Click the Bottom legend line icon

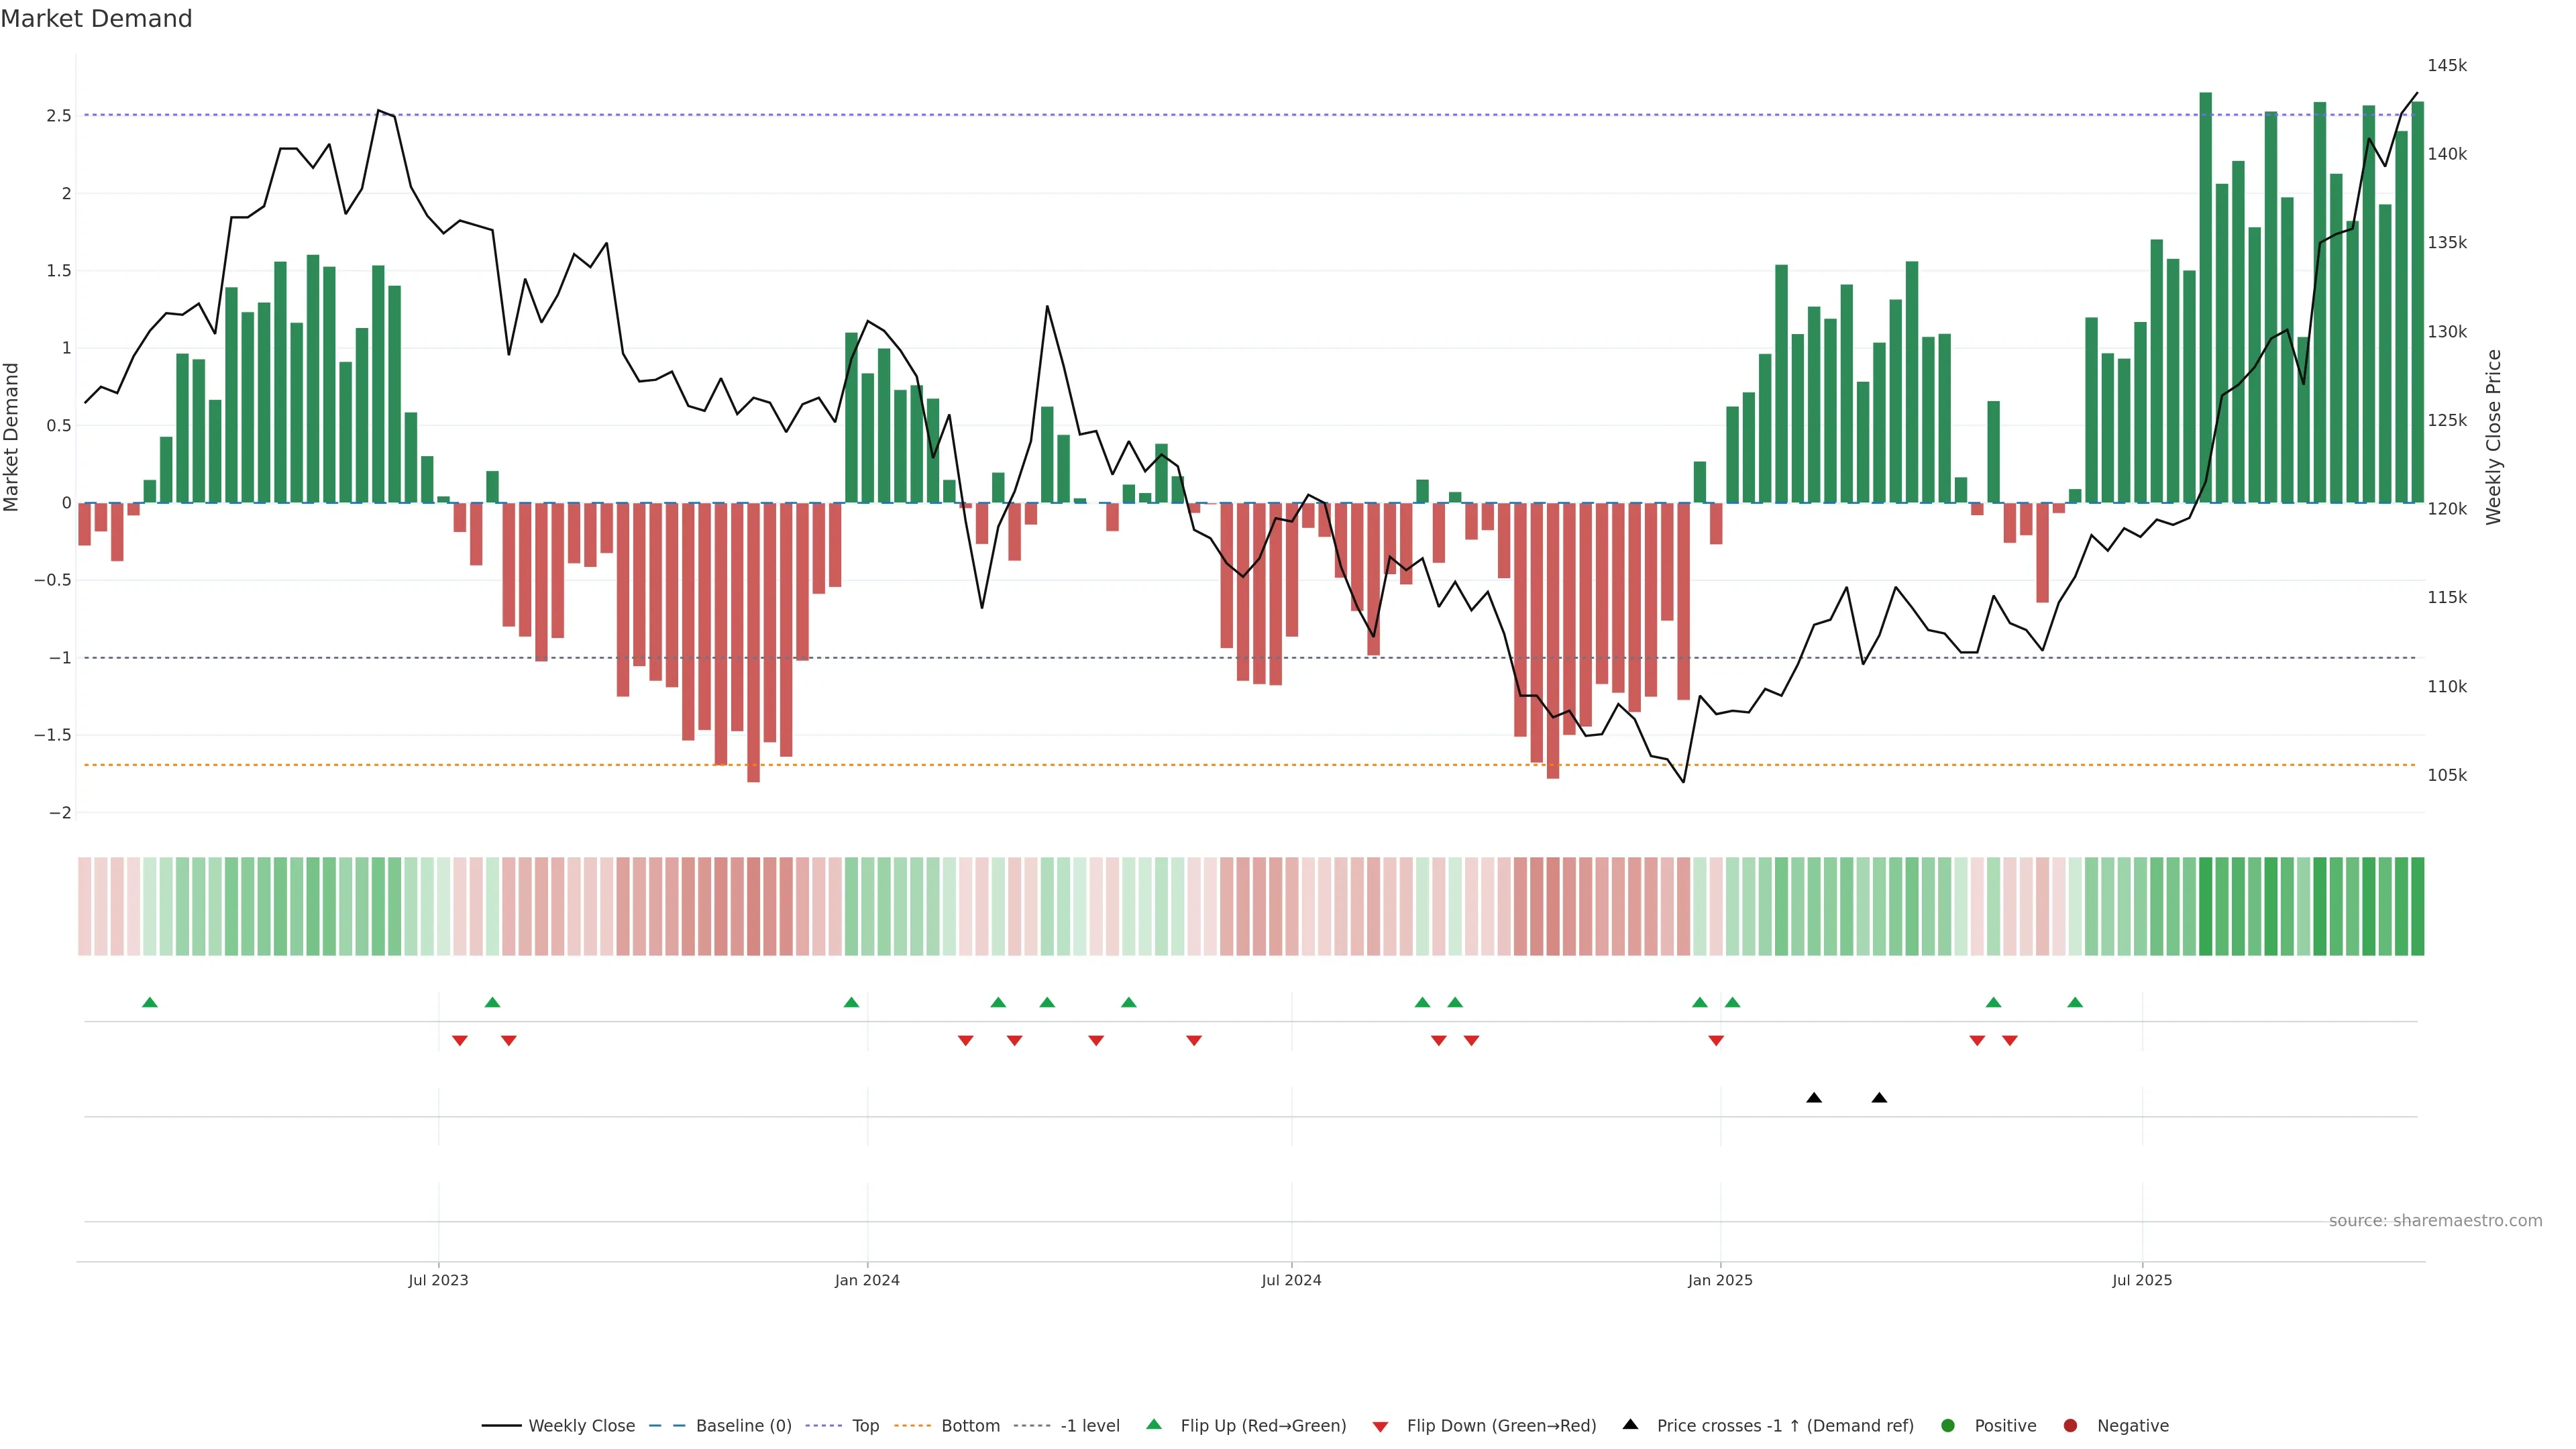[x=912, y=1426]
